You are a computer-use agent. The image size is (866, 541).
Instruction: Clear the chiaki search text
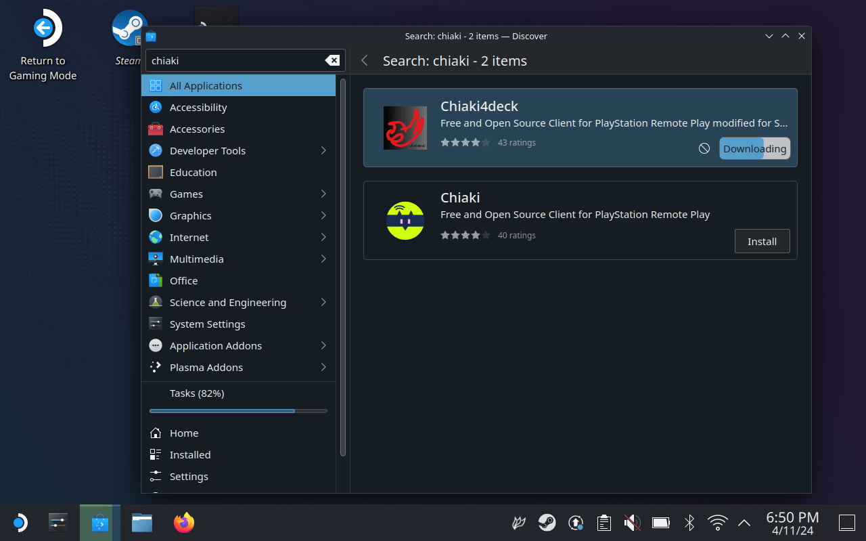[x=332, y=60]
